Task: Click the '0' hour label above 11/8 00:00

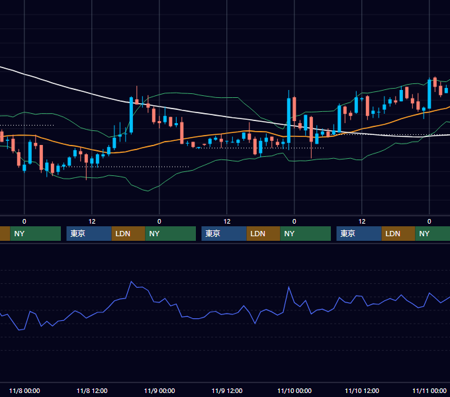Action: (x=24, y=222)
